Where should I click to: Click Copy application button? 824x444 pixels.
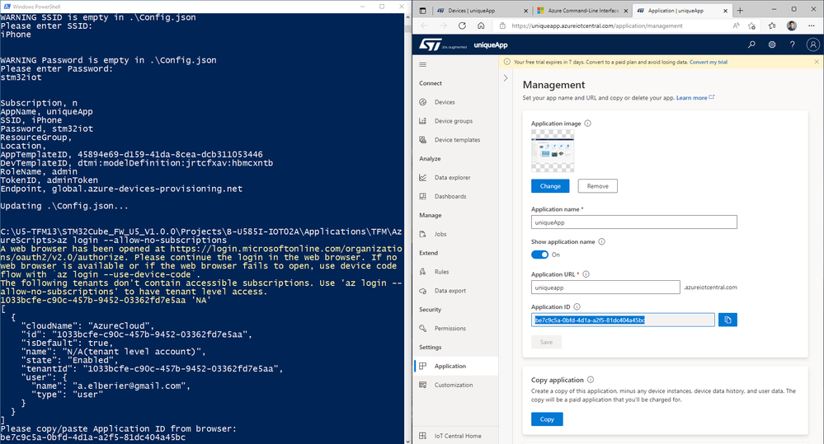[x=547, y=419]
